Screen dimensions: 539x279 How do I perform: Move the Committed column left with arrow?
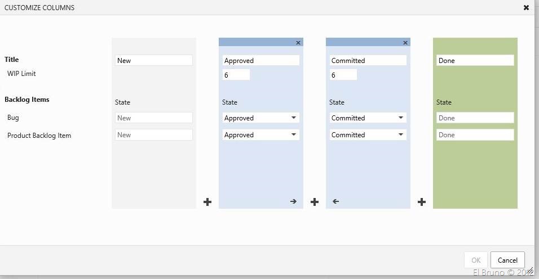[x=336, y=201]
